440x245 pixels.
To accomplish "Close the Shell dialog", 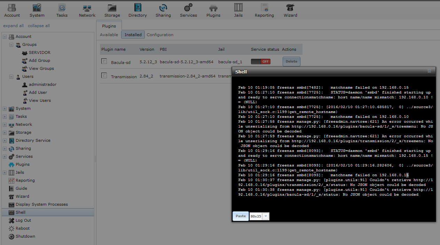I will coord(429,71).
